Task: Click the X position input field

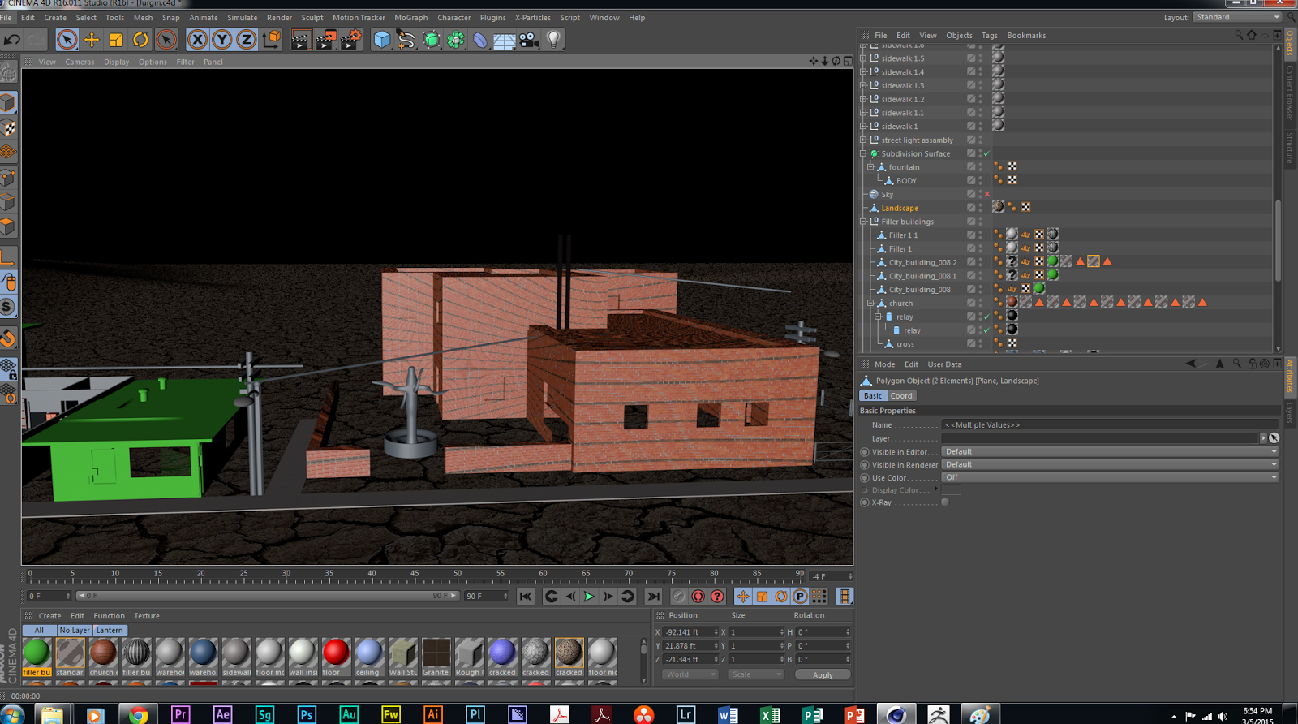Action: point(690,632)
